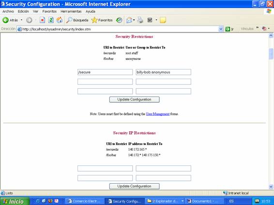The width and height of the screenshot is (274, 205).
Task: Click the Print toolbar icon
Action: [140, 20]
